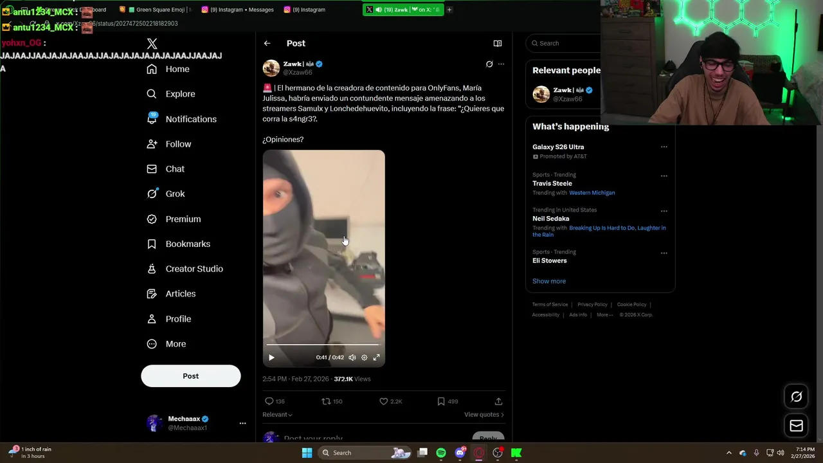The image size is (823, 463).
Task: Open Privacy Policy link
Action: coord(592,305)
